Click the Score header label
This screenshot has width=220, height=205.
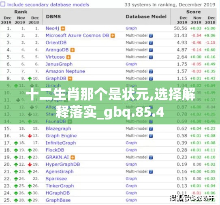point(193,12)
